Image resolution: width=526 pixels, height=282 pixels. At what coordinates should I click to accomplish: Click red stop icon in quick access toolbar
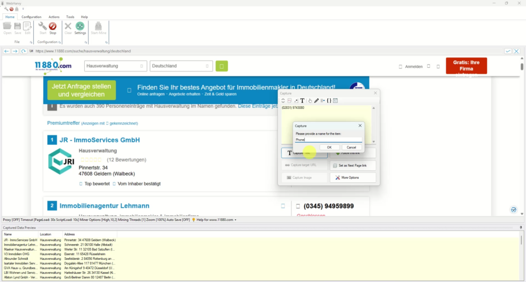(x=11, y=9)
